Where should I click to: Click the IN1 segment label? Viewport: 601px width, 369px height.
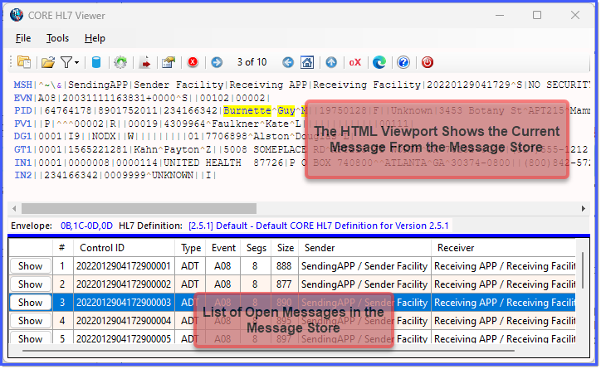click(22, 163)
